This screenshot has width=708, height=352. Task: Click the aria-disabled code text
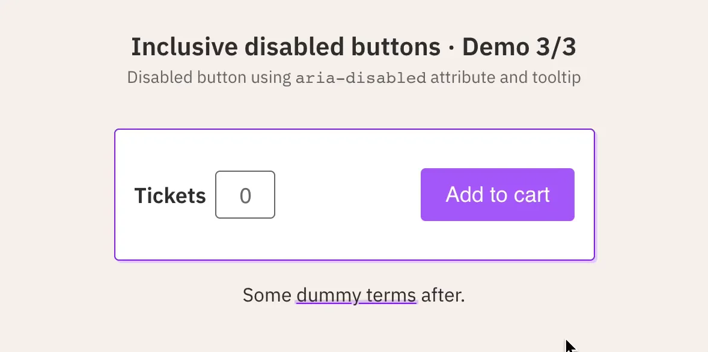[361, 78]
